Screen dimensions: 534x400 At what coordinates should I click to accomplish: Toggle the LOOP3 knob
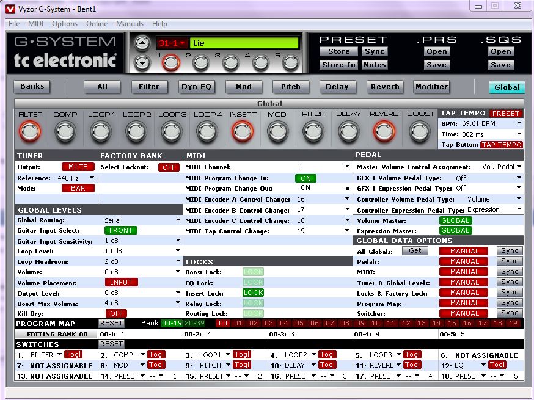point(172,132)
